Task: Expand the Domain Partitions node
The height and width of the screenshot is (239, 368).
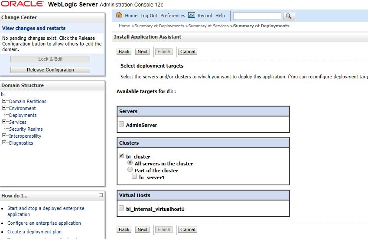Action: click(4, 101)
